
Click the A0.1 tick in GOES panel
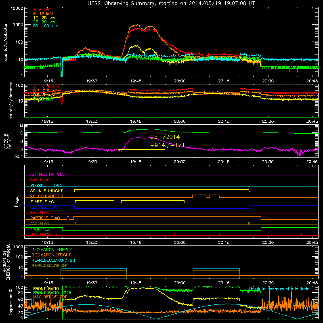pos(19,156)
